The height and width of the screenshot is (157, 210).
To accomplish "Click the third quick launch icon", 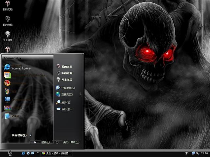I will coord(33,153).
